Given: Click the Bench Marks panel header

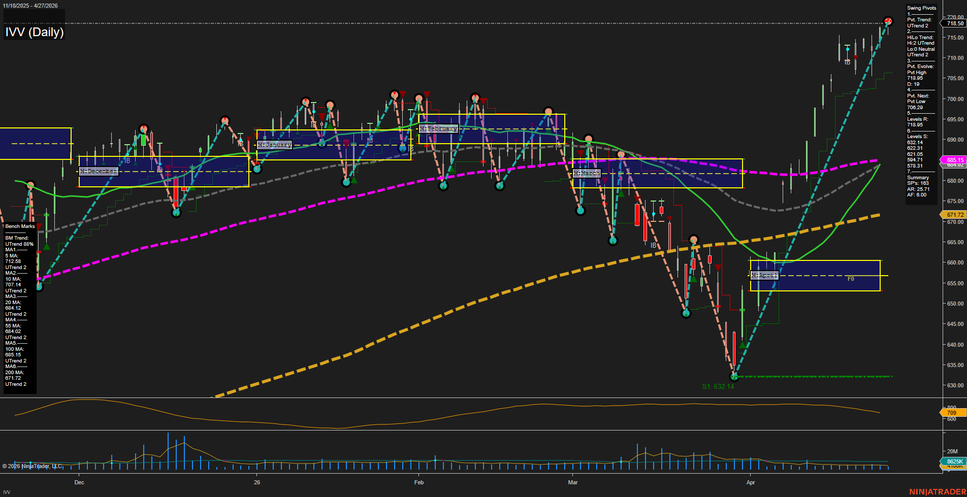Looking at the screenshot, I should (x=20, y=226).
